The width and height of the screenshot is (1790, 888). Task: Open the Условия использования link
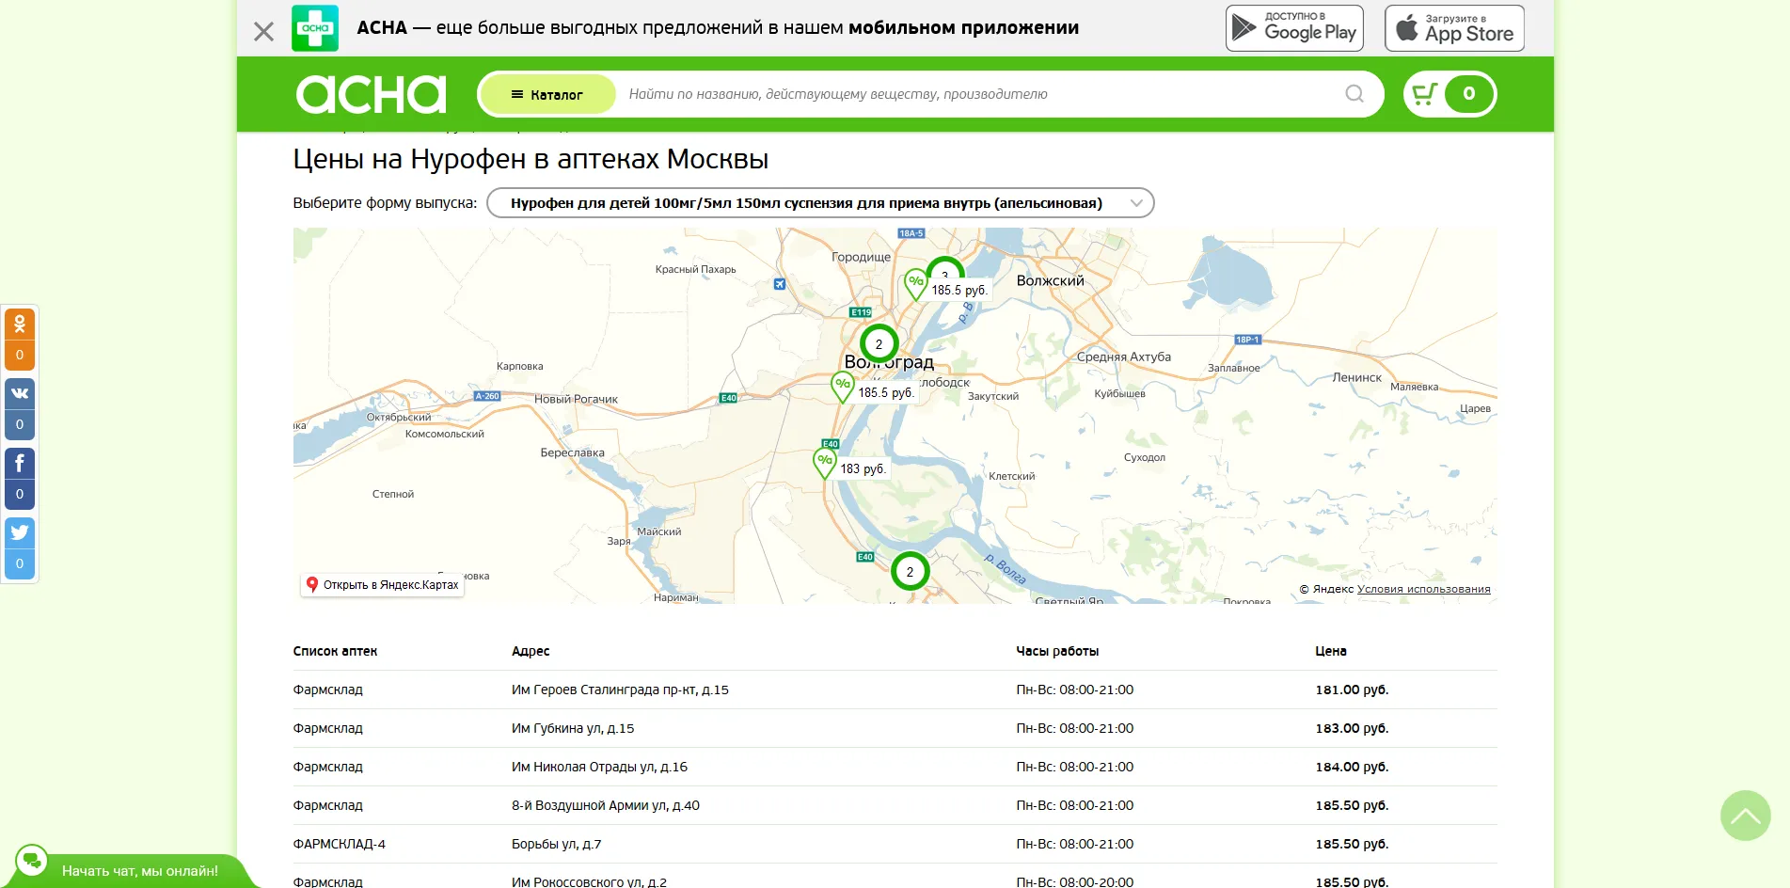pyautogui.click(x=1423, y=590)
